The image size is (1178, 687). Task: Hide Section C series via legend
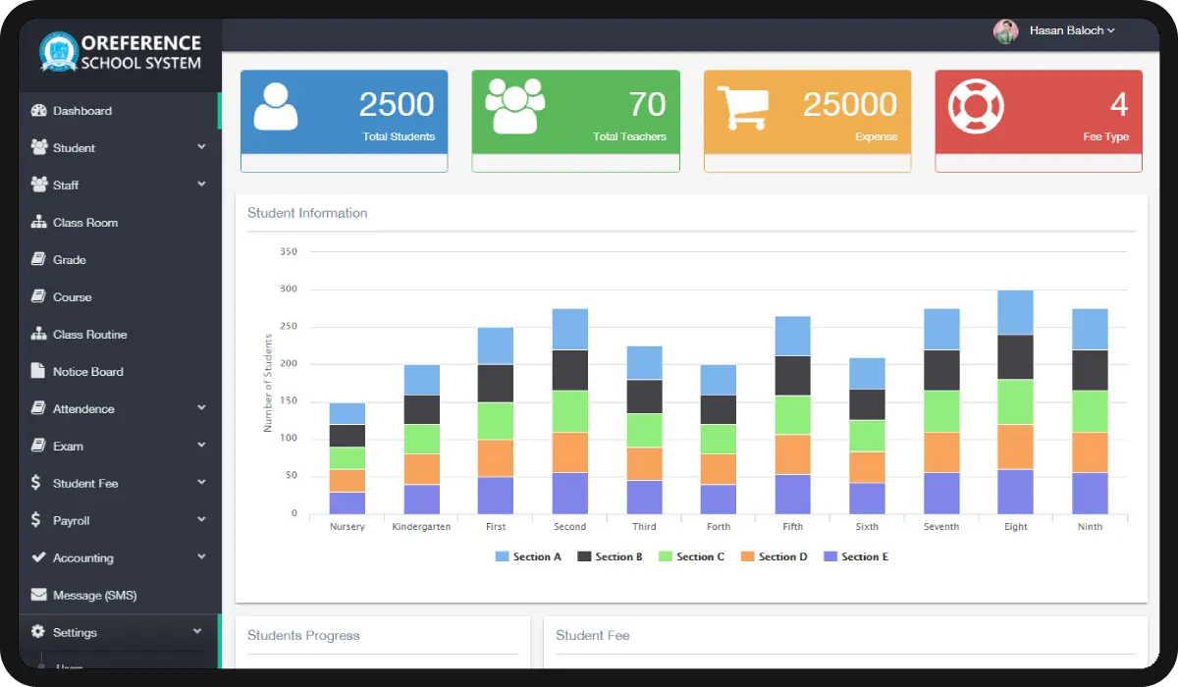click(x=691, y=556)
